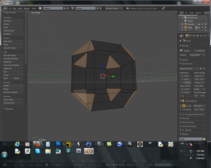Viewport: 211px width, 168px height.
Task: Collapse the Dimensions panel
Action: pyautogui.click(x=186, y=64)
